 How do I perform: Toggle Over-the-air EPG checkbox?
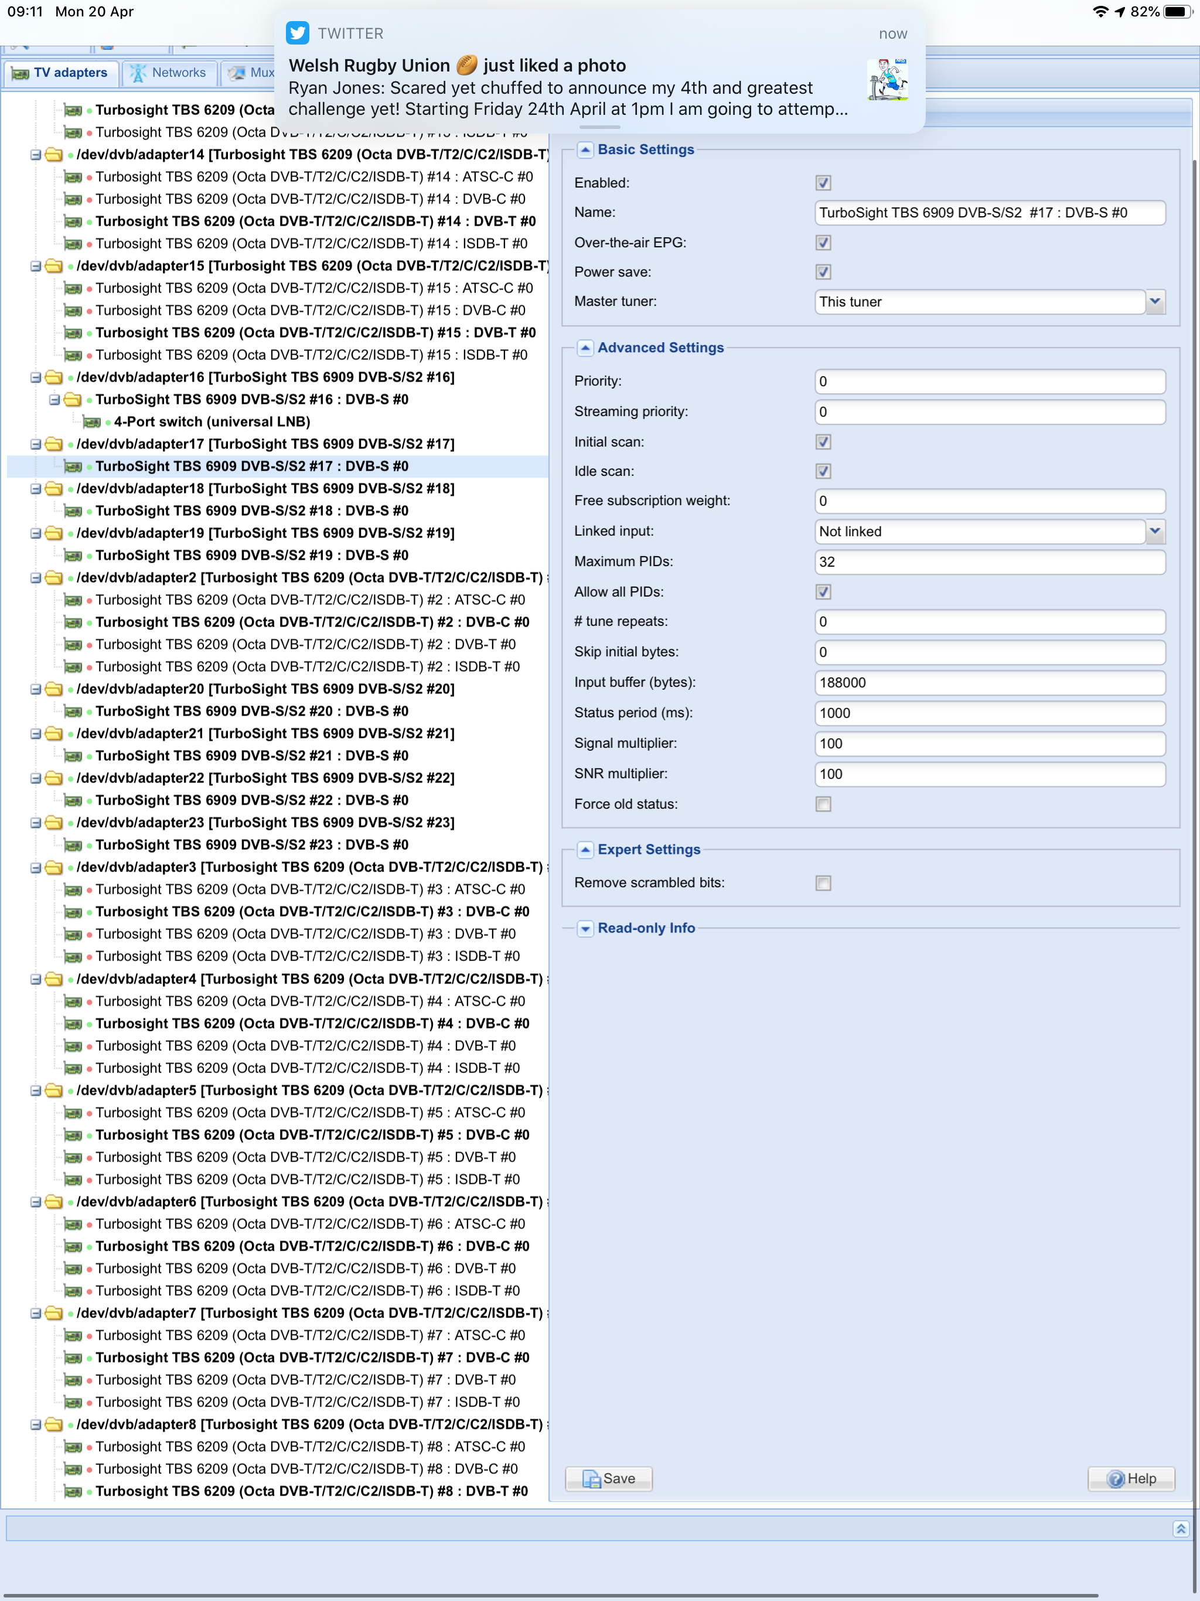823,243
